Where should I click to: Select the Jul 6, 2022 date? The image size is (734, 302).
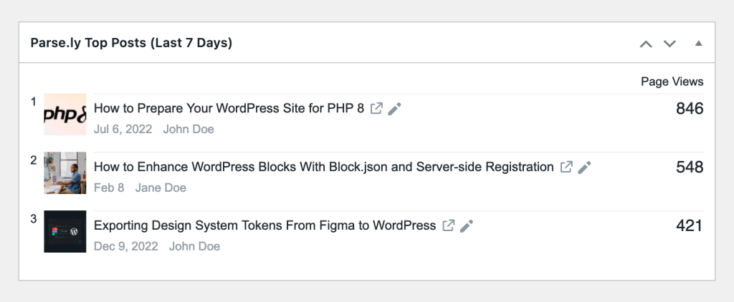click(123, 129)
